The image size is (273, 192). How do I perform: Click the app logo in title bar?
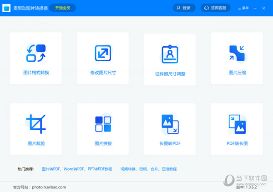[x=6, y=8]
